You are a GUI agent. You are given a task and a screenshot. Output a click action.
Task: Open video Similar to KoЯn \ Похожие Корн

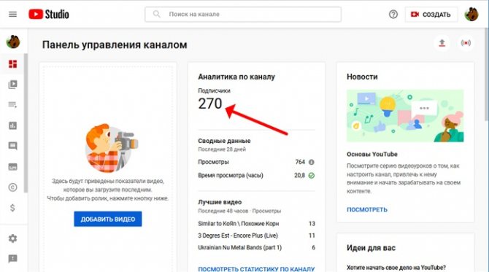click(x=239, y=224)
